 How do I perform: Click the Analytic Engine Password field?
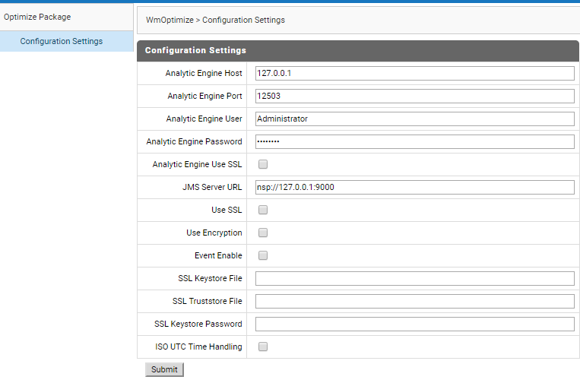click(x=414, y=141)
